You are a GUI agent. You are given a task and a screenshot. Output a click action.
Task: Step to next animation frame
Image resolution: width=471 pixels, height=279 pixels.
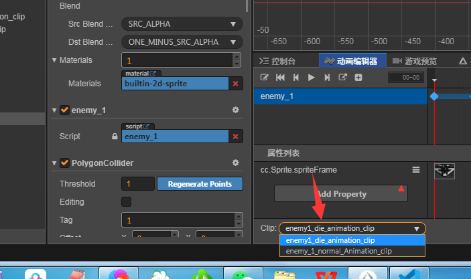[x=327, y=78]
